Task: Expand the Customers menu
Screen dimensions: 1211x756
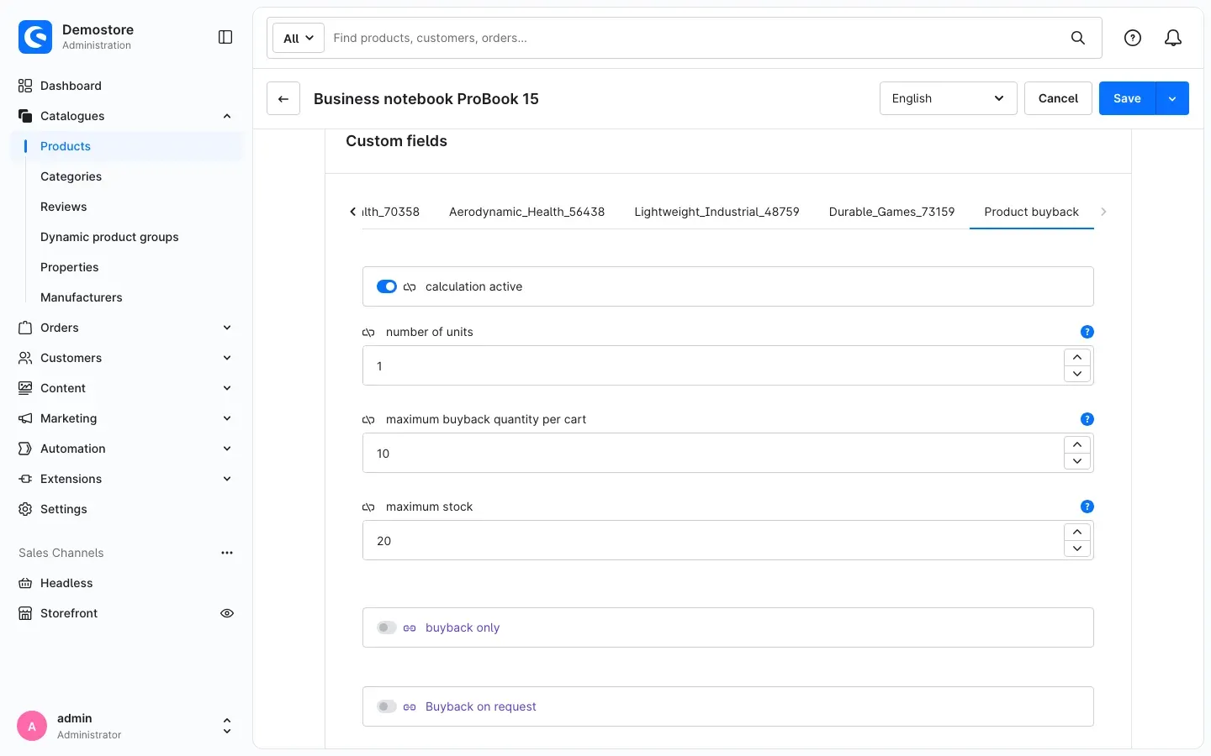Action: (x=227, y=358)
